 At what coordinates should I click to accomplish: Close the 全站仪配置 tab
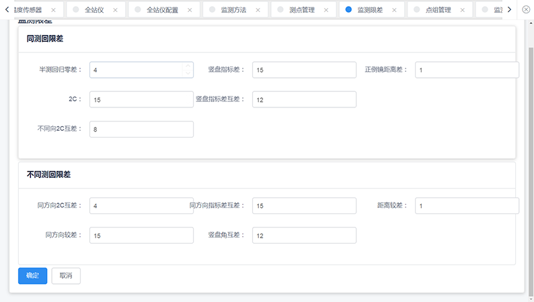(x=189, y=10)
